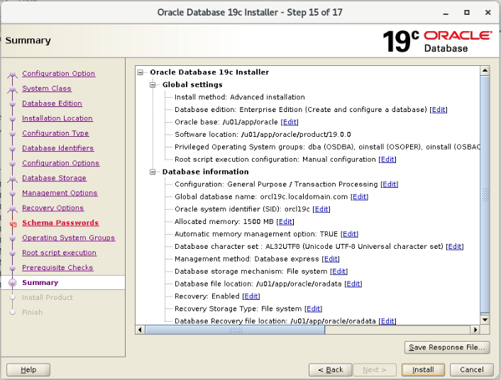Edit the Root script execution configuration

click(x=387, y=160)
